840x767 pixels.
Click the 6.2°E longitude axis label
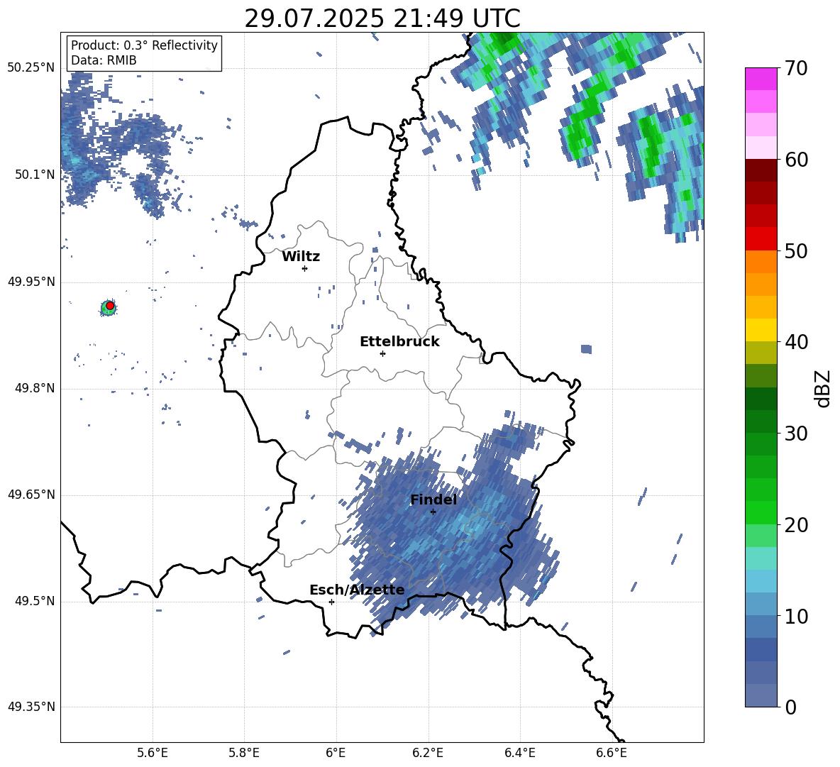pos(428,753)
